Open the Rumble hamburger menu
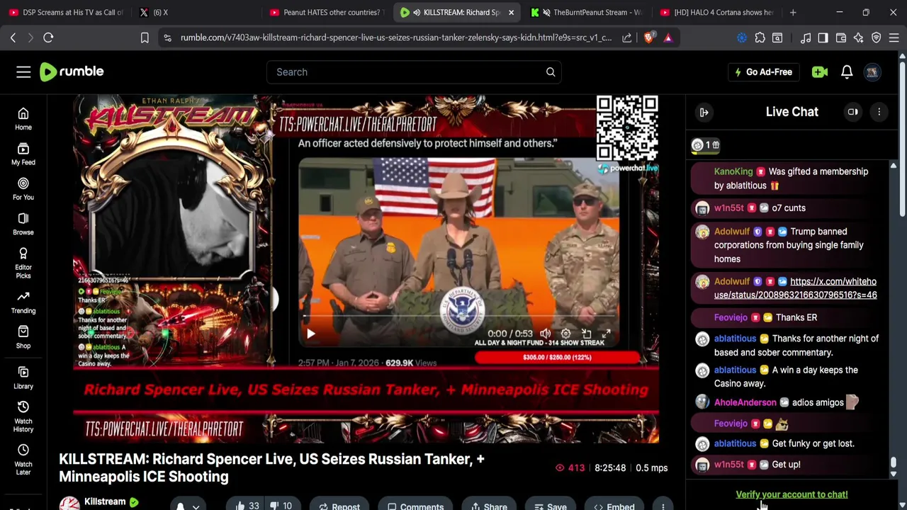907x510 pixels. tap(23, 72)
